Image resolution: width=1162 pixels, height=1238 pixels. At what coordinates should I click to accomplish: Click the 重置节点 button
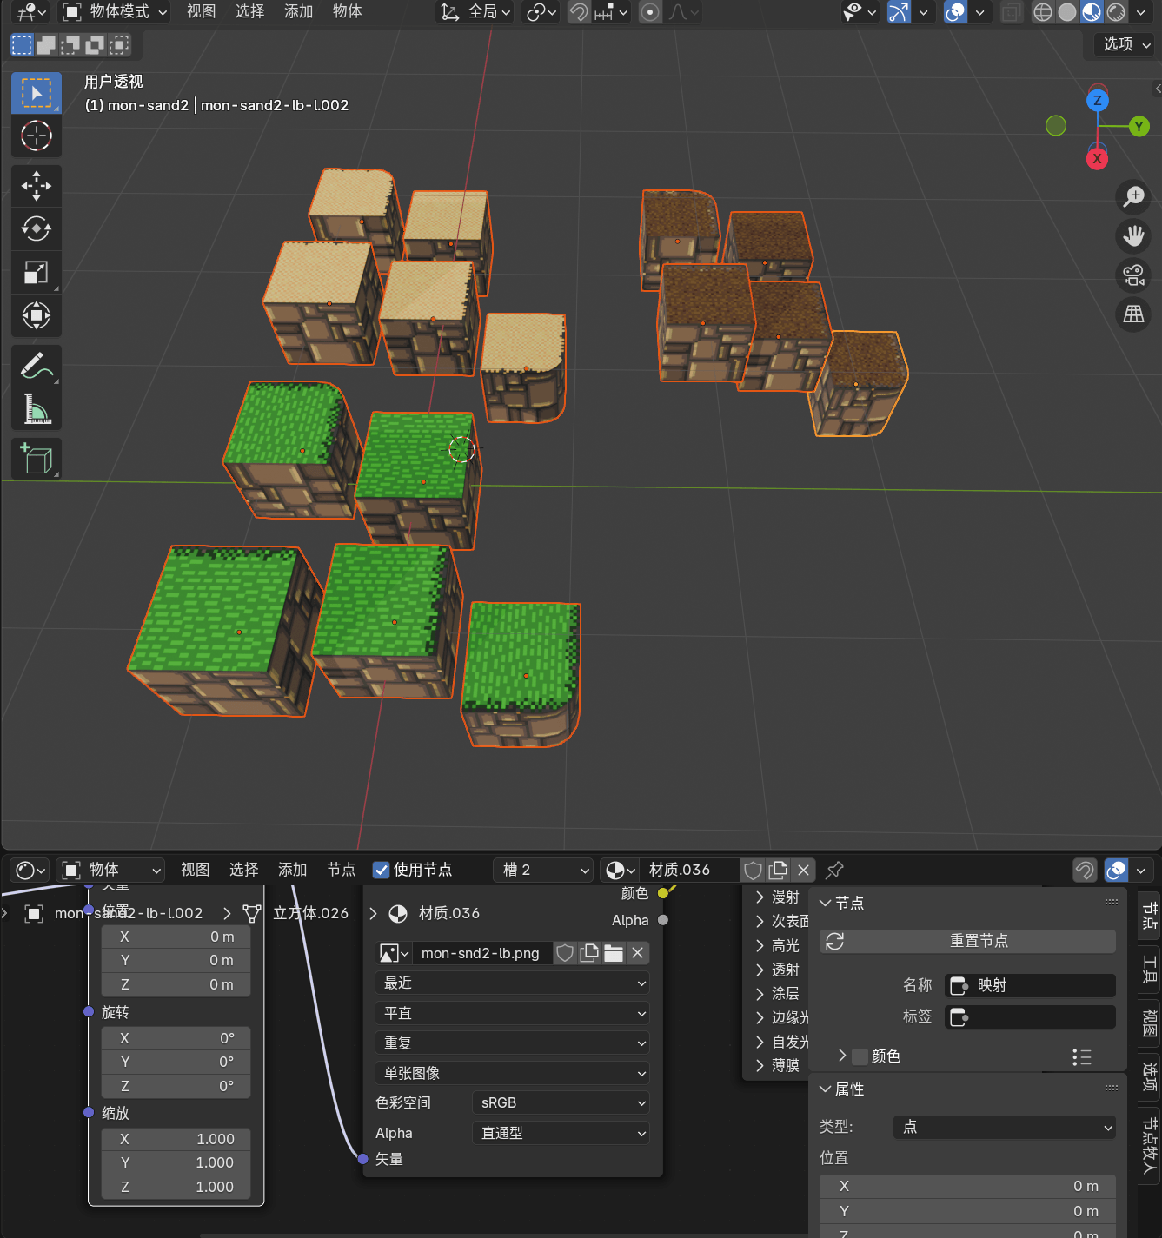pos(967,941)
